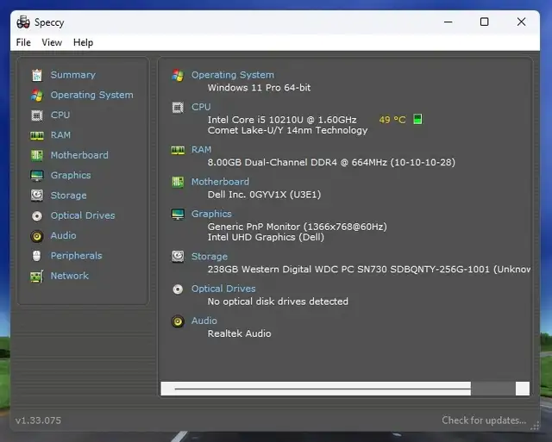Click the CPU chip icon in sidebar
Image resolution: width=552 pixels, height=442 pixels.
[x=36, y=115]
